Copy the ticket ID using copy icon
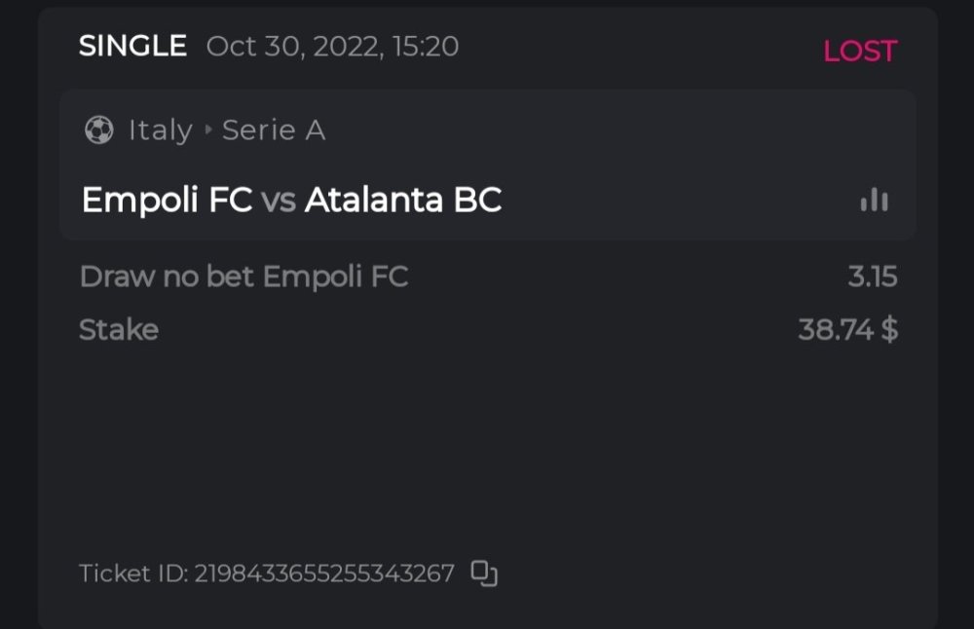The height and width of the screenshot is (629, 974). 484,573
